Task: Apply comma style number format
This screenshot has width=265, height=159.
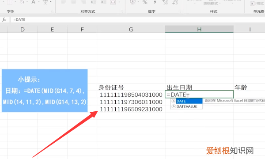Action: tap(155, 2)
